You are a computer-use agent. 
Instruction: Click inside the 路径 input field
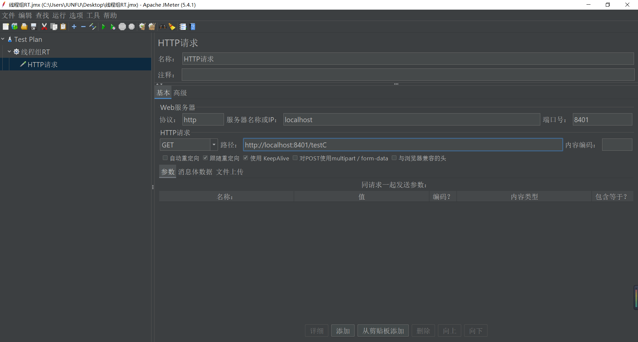pyautogui.click(x=366, y=144)
